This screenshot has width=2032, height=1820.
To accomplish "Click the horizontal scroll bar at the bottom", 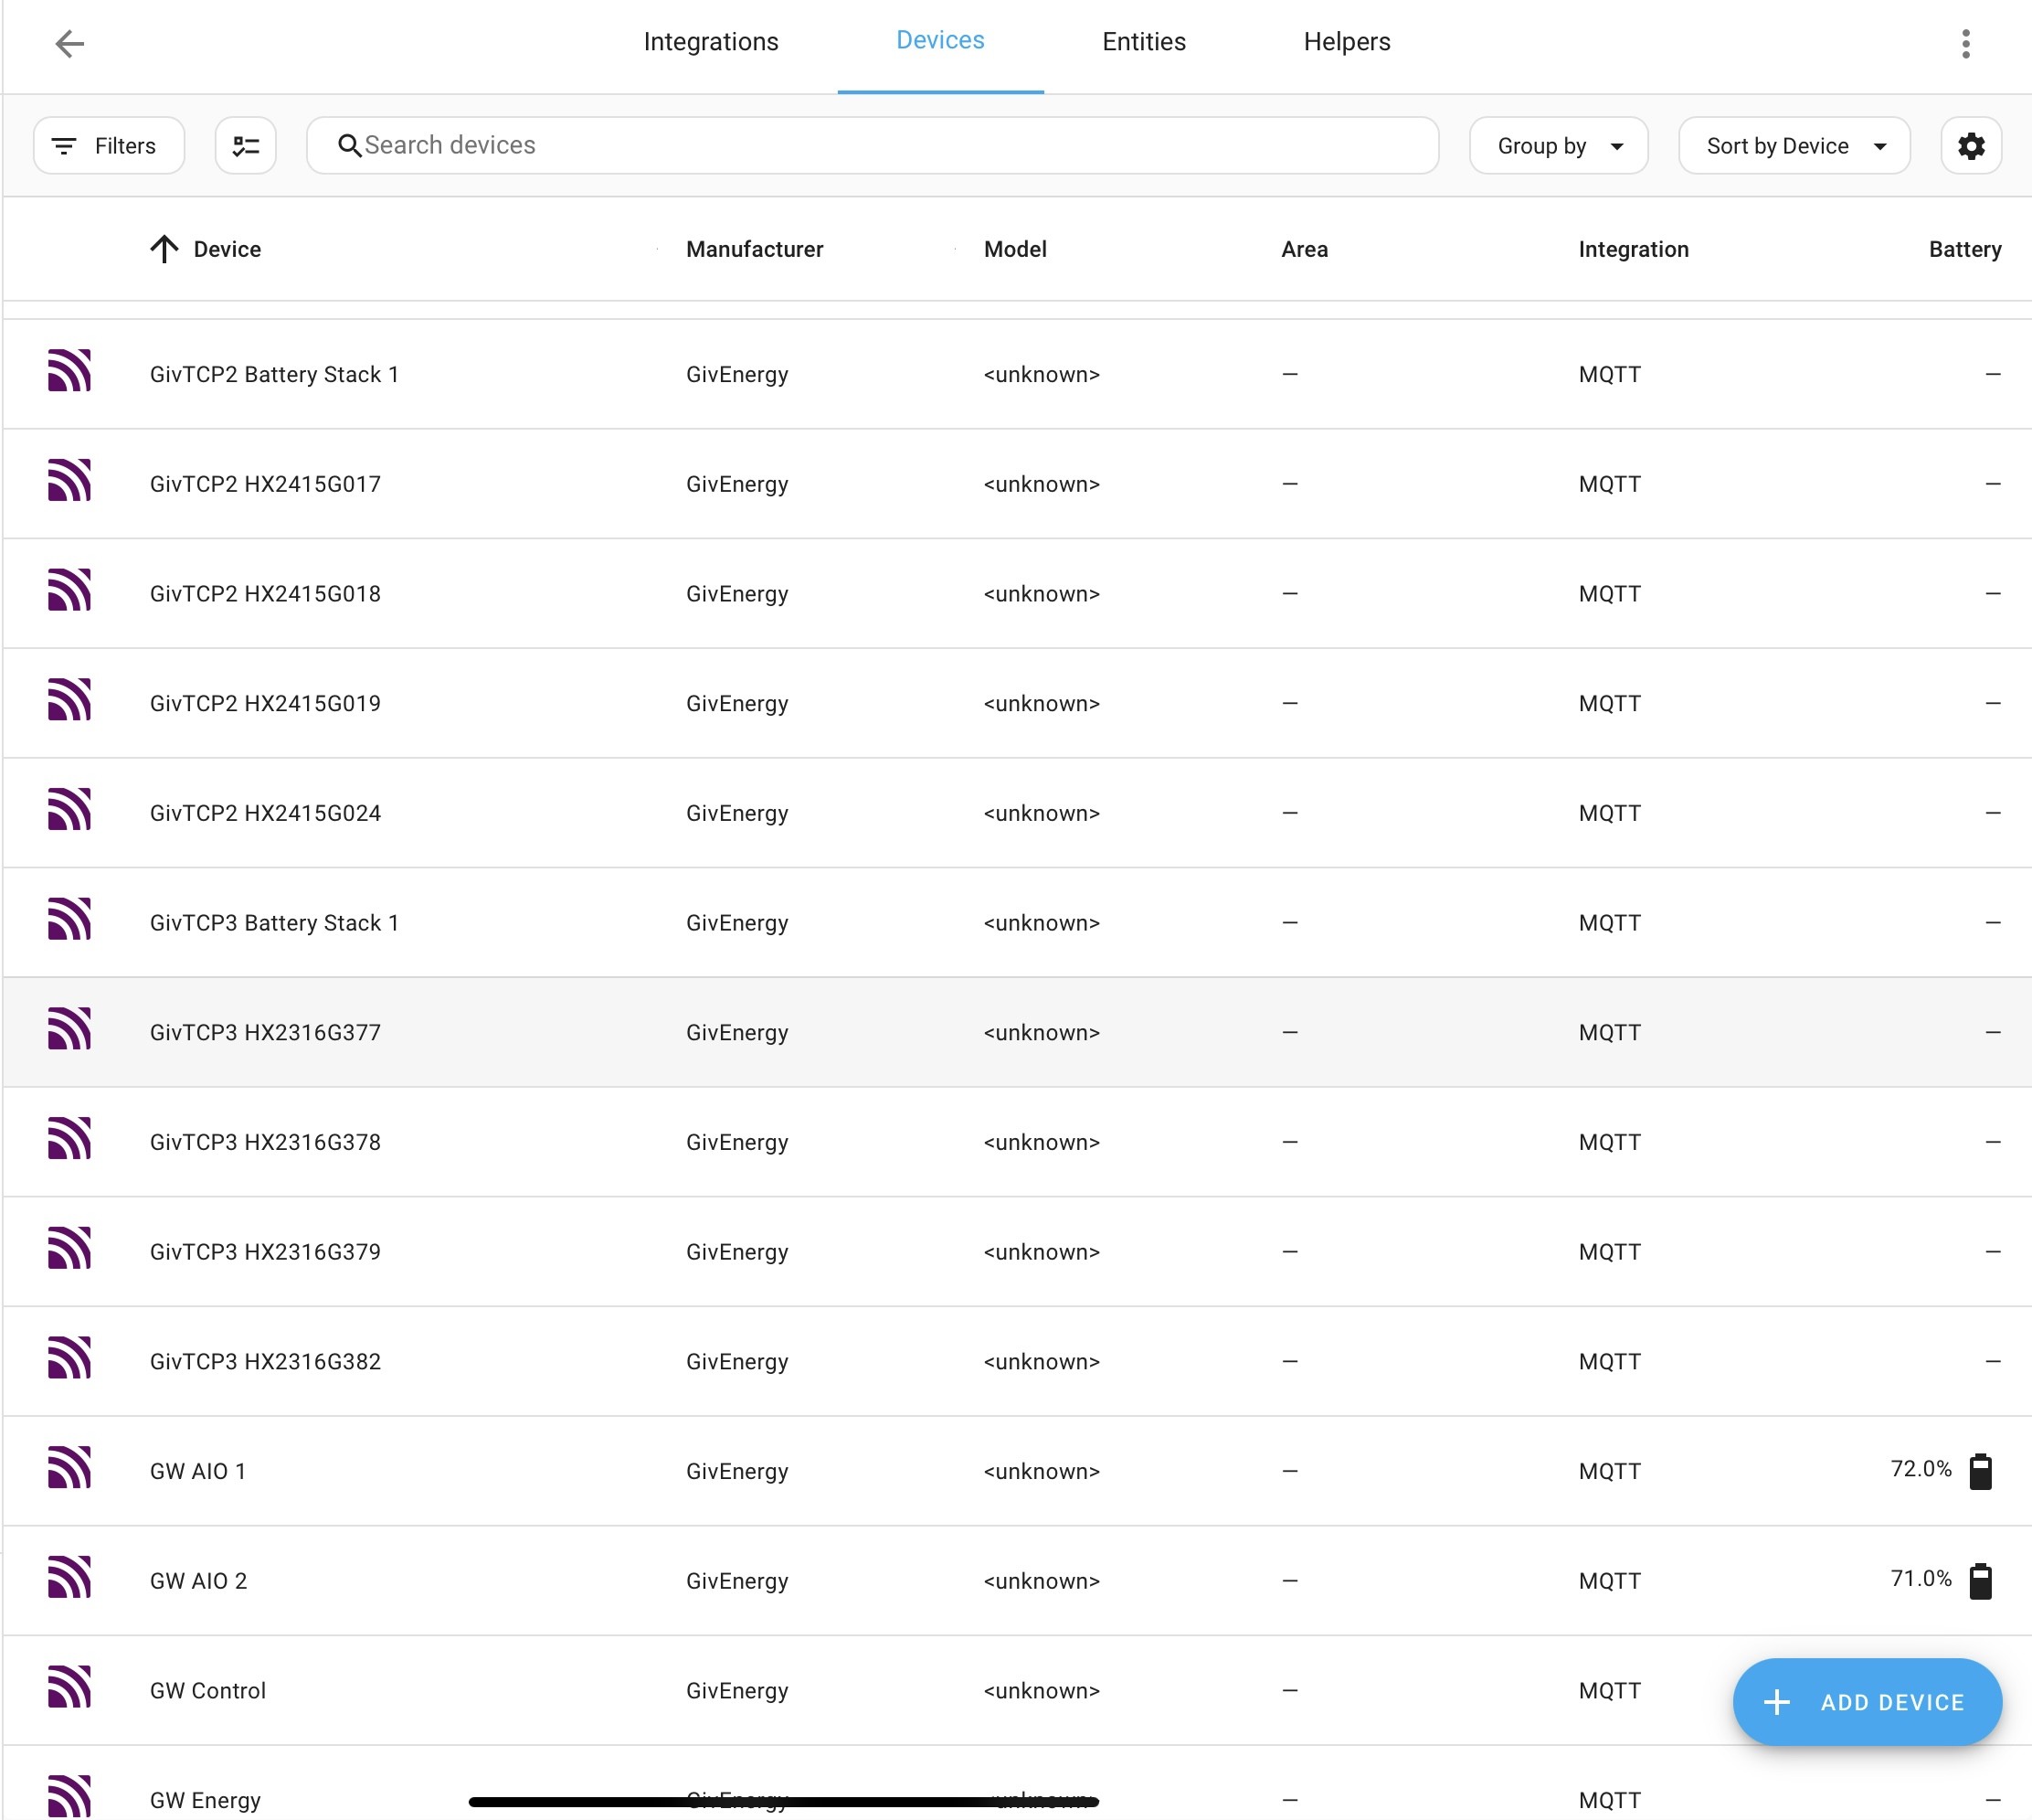I will tap(784, 1801).
